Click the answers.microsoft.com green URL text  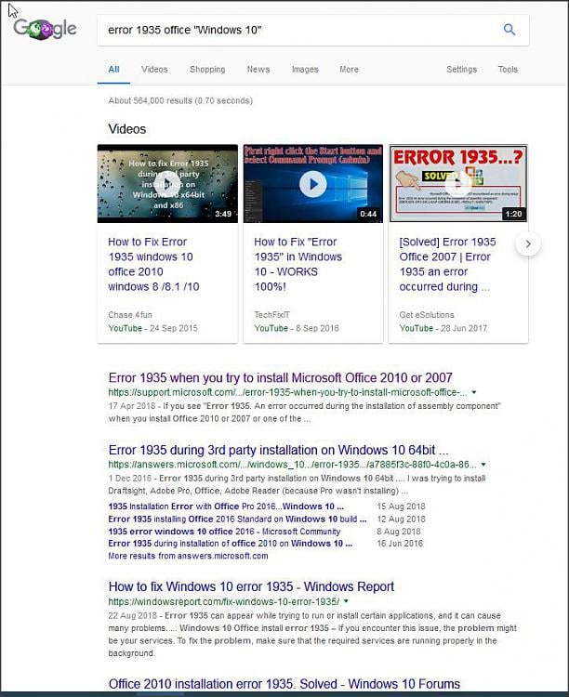pyautogui.click(x=292, y=465)
